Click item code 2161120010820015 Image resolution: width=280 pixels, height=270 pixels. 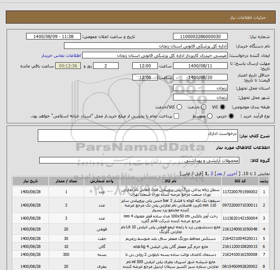240,246
